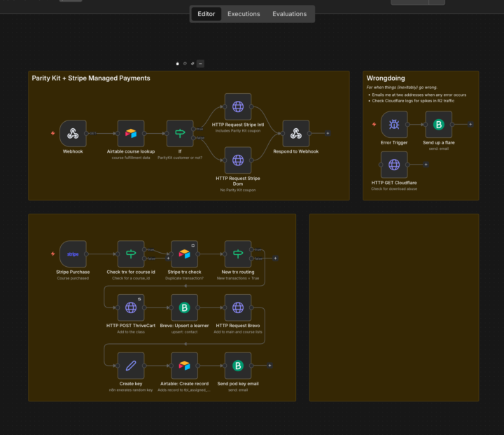Viewport: 504px width, 435px height.
Task: Click the If ParityKit customer node
Action: tap(180, 133)
